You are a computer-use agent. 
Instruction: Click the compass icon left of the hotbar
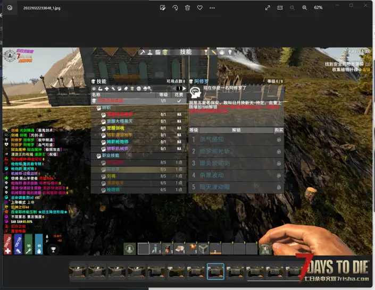(130, 249)
